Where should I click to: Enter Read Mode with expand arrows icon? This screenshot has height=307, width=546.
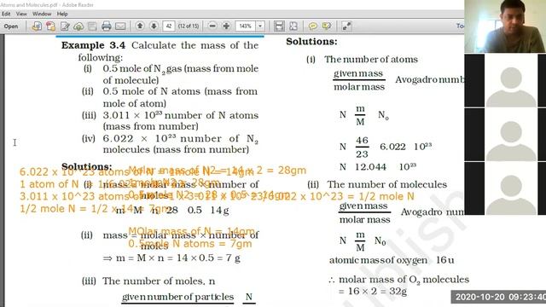[346, 26]
